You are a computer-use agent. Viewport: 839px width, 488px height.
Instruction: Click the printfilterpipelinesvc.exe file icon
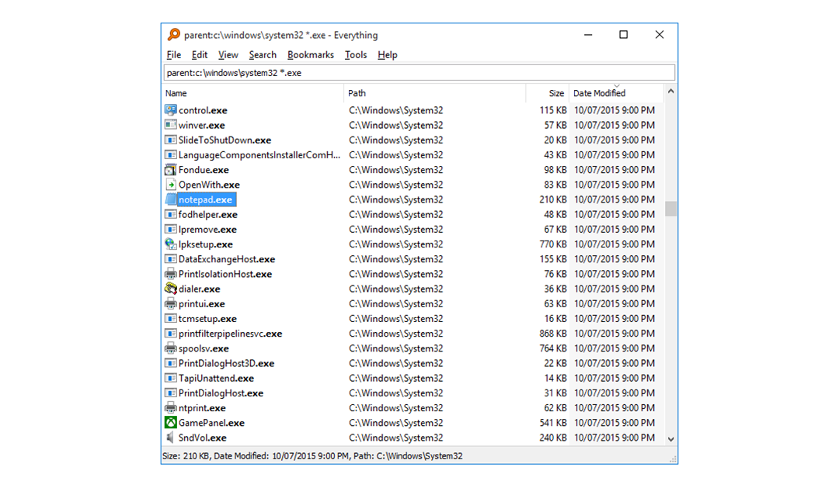pos(170,334)
